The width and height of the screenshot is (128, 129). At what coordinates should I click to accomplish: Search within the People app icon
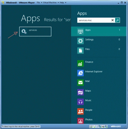point(80,111)
